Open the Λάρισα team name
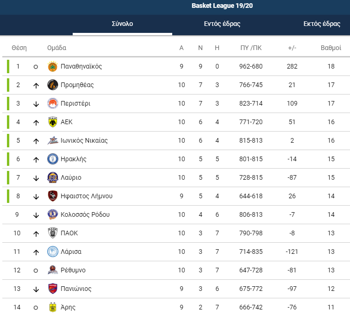Viewport: 350px width, 315px height. (x=71, y=252)
